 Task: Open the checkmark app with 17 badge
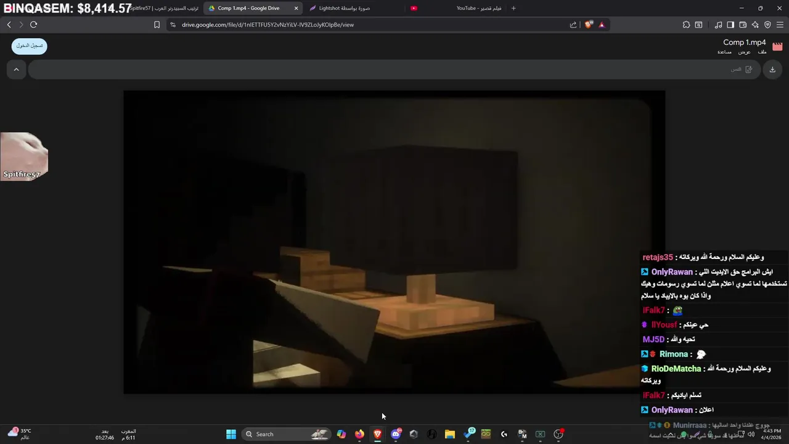click(x=468, y=434)
